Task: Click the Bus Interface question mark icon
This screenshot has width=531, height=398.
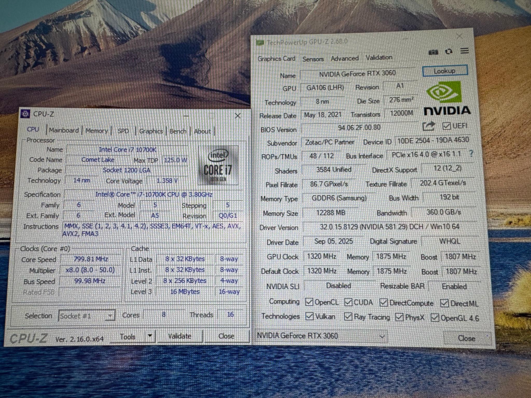Action: (471, 154)
